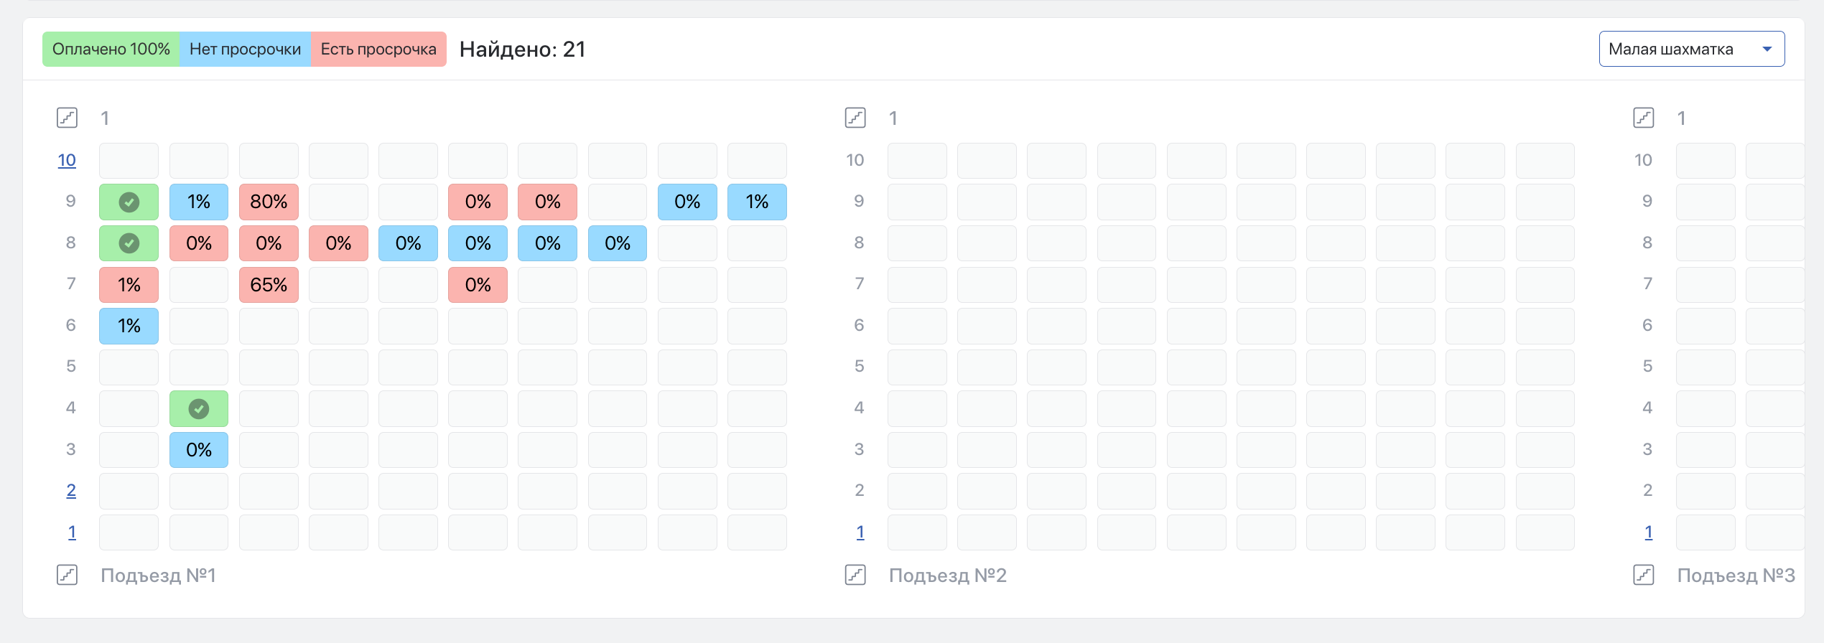Viewport: 1824px width, 643px height.
Task: Open the Малая шахматка dropdown
Action: pyautogui.click(x=1691, y=49)
